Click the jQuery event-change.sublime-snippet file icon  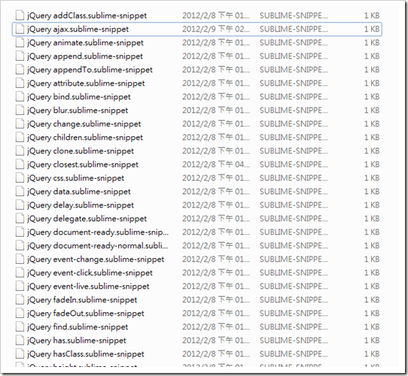20,259
